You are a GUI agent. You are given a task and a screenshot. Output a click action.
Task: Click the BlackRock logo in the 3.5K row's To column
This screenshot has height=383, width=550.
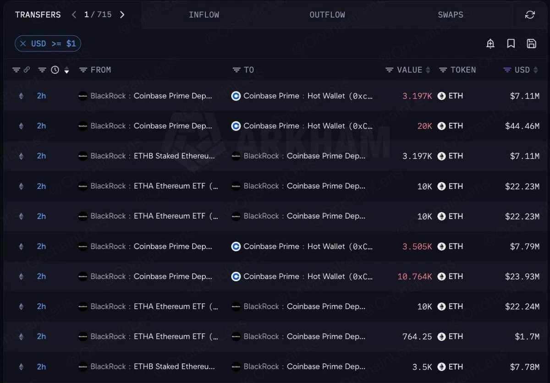(x=236, y=367)
